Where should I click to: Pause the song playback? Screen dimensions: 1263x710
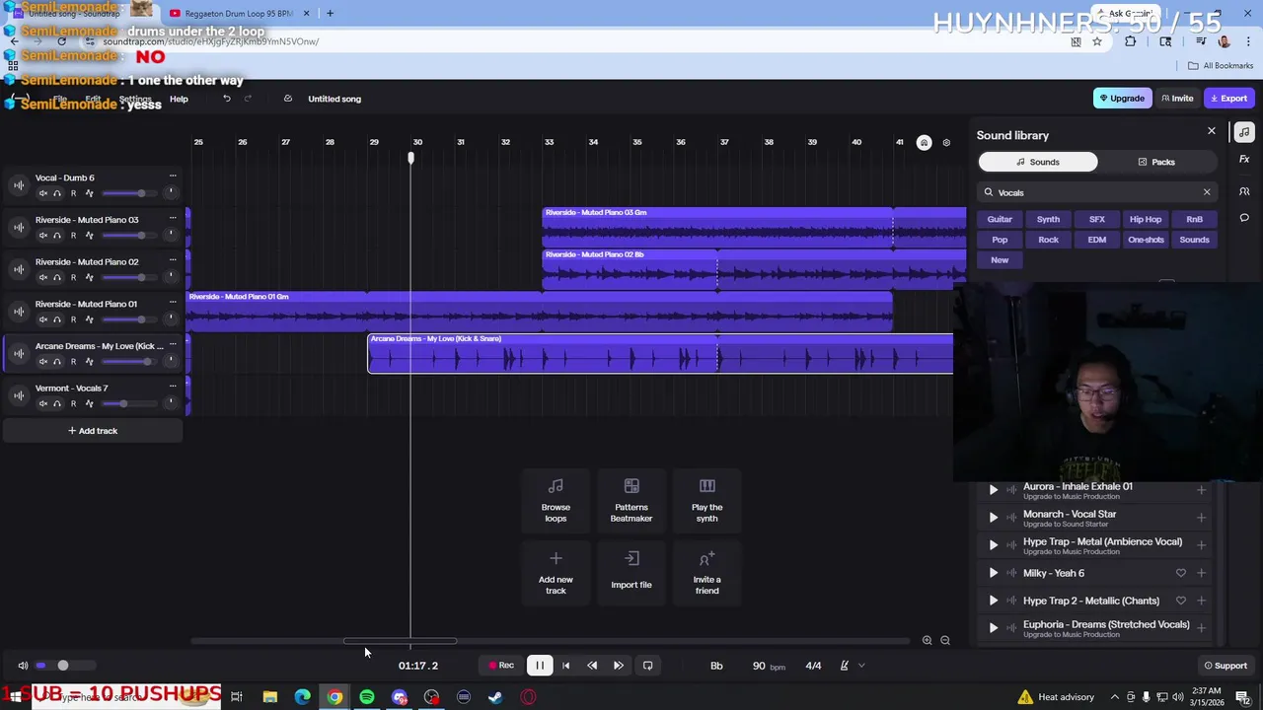[x=540, y=666]
